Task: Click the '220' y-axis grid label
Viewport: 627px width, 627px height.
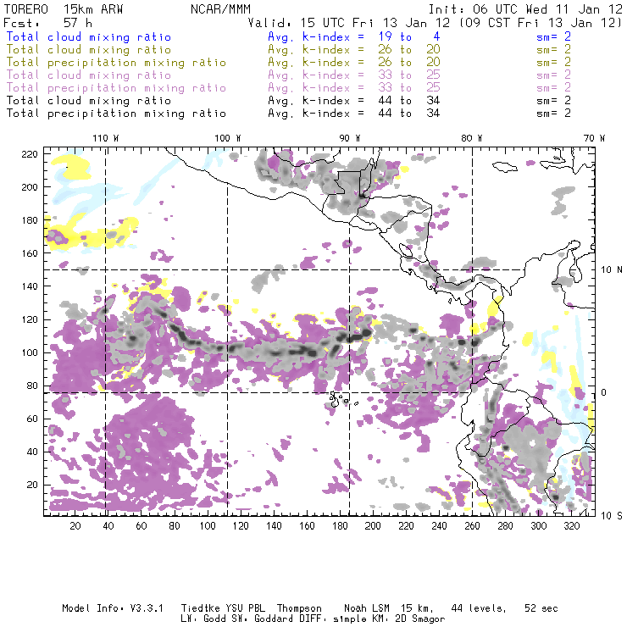Action: click(x=30, y=154)
